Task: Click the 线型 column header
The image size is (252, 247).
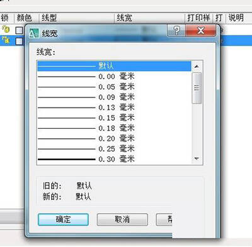Action: pyautogui.click(x=77, y=18)
